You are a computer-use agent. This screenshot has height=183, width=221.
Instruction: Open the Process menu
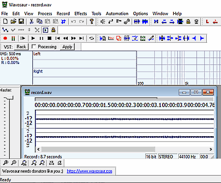(x=45, y=14)
